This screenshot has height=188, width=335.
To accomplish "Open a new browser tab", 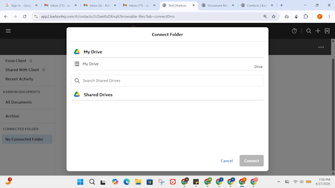I will coord(281,5).
